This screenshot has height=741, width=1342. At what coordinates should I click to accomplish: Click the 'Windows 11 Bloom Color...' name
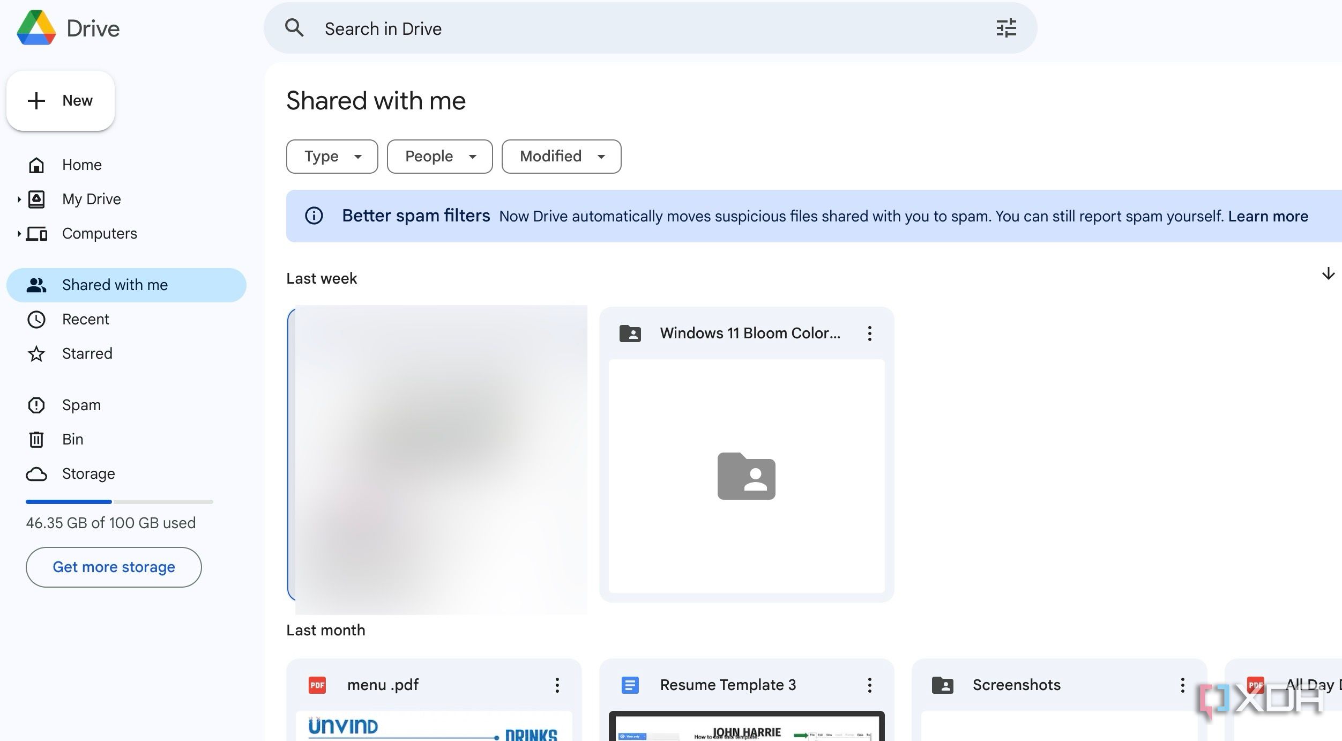point(750,334)
